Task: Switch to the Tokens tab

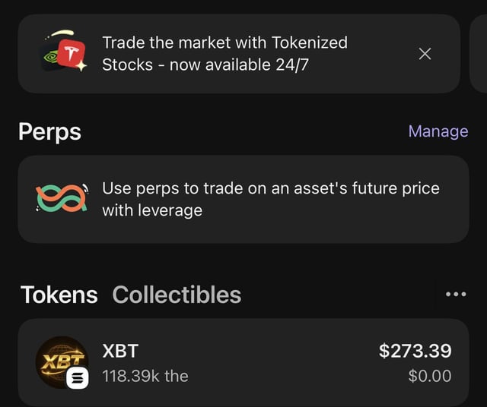Action: point(59,295)
